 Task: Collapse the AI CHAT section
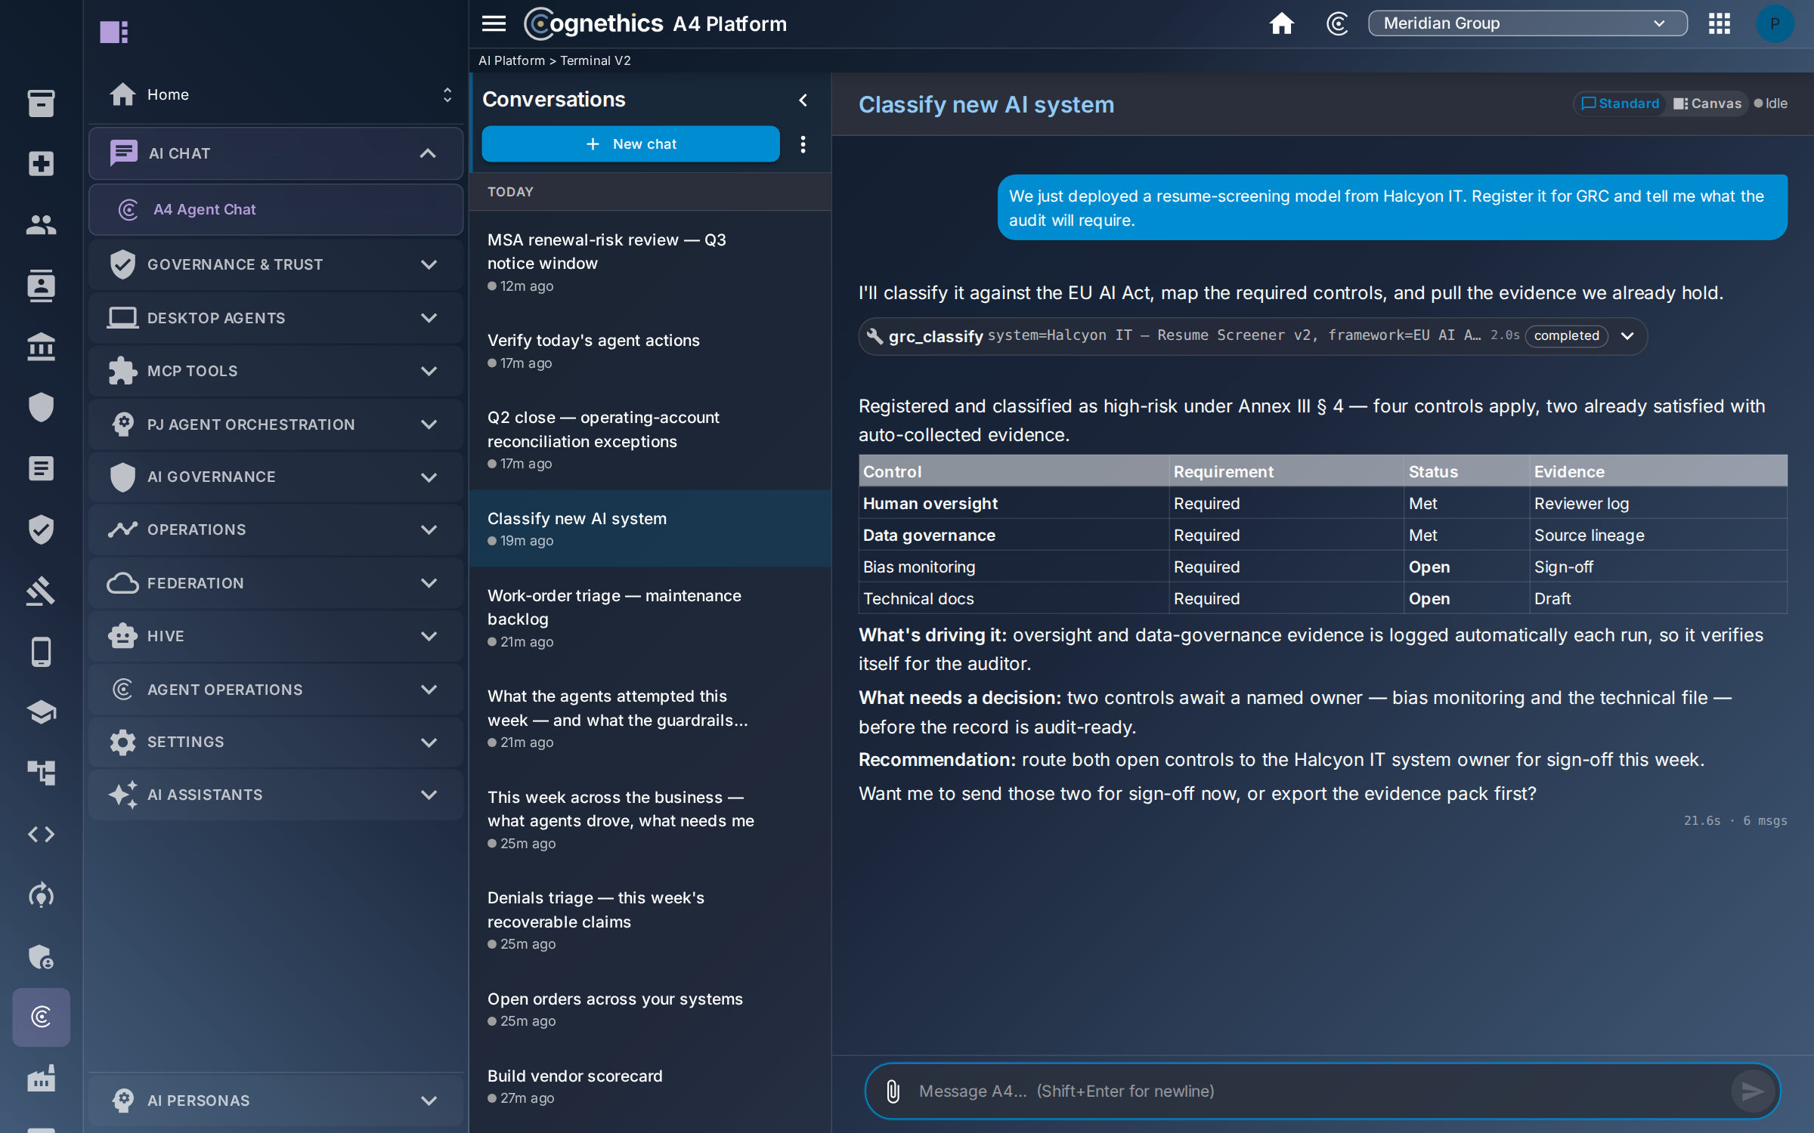coord(276,153)
